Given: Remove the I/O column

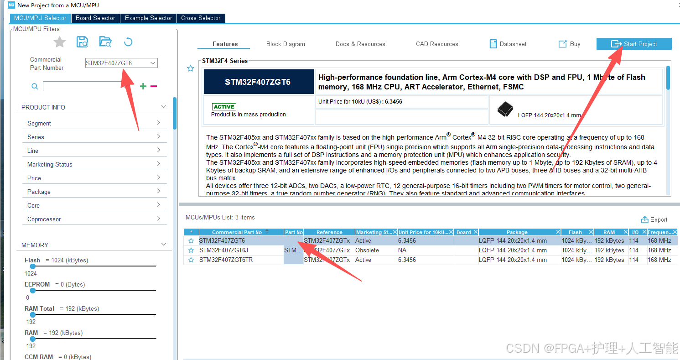Looking at the screenshot, I should click(644, 232).
